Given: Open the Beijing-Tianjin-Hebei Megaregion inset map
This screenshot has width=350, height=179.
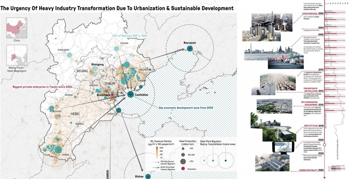Looking at the screenshot, I should pyautogui.click(x=17, y=55).
